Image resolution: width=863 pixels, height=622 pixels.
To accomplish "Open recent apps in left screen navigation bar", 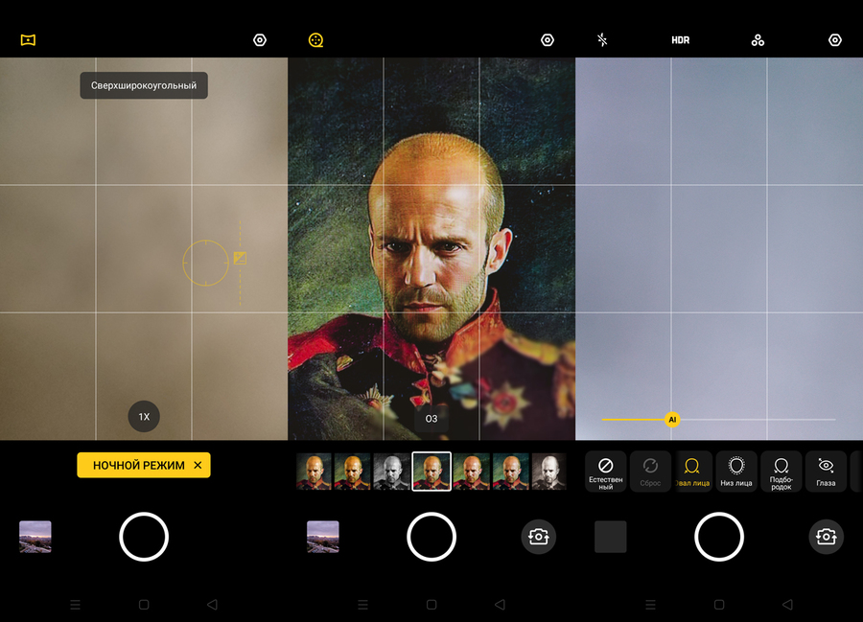I will pyautogui.click(x=76, y=605).
